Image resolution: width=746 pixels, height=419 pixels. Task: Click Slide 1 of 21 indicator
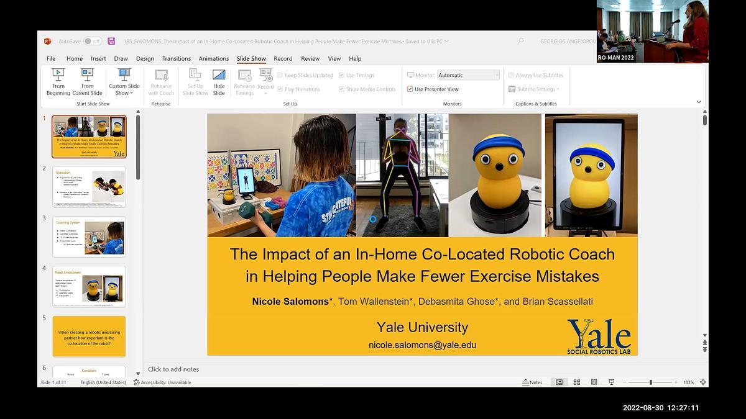53,382
